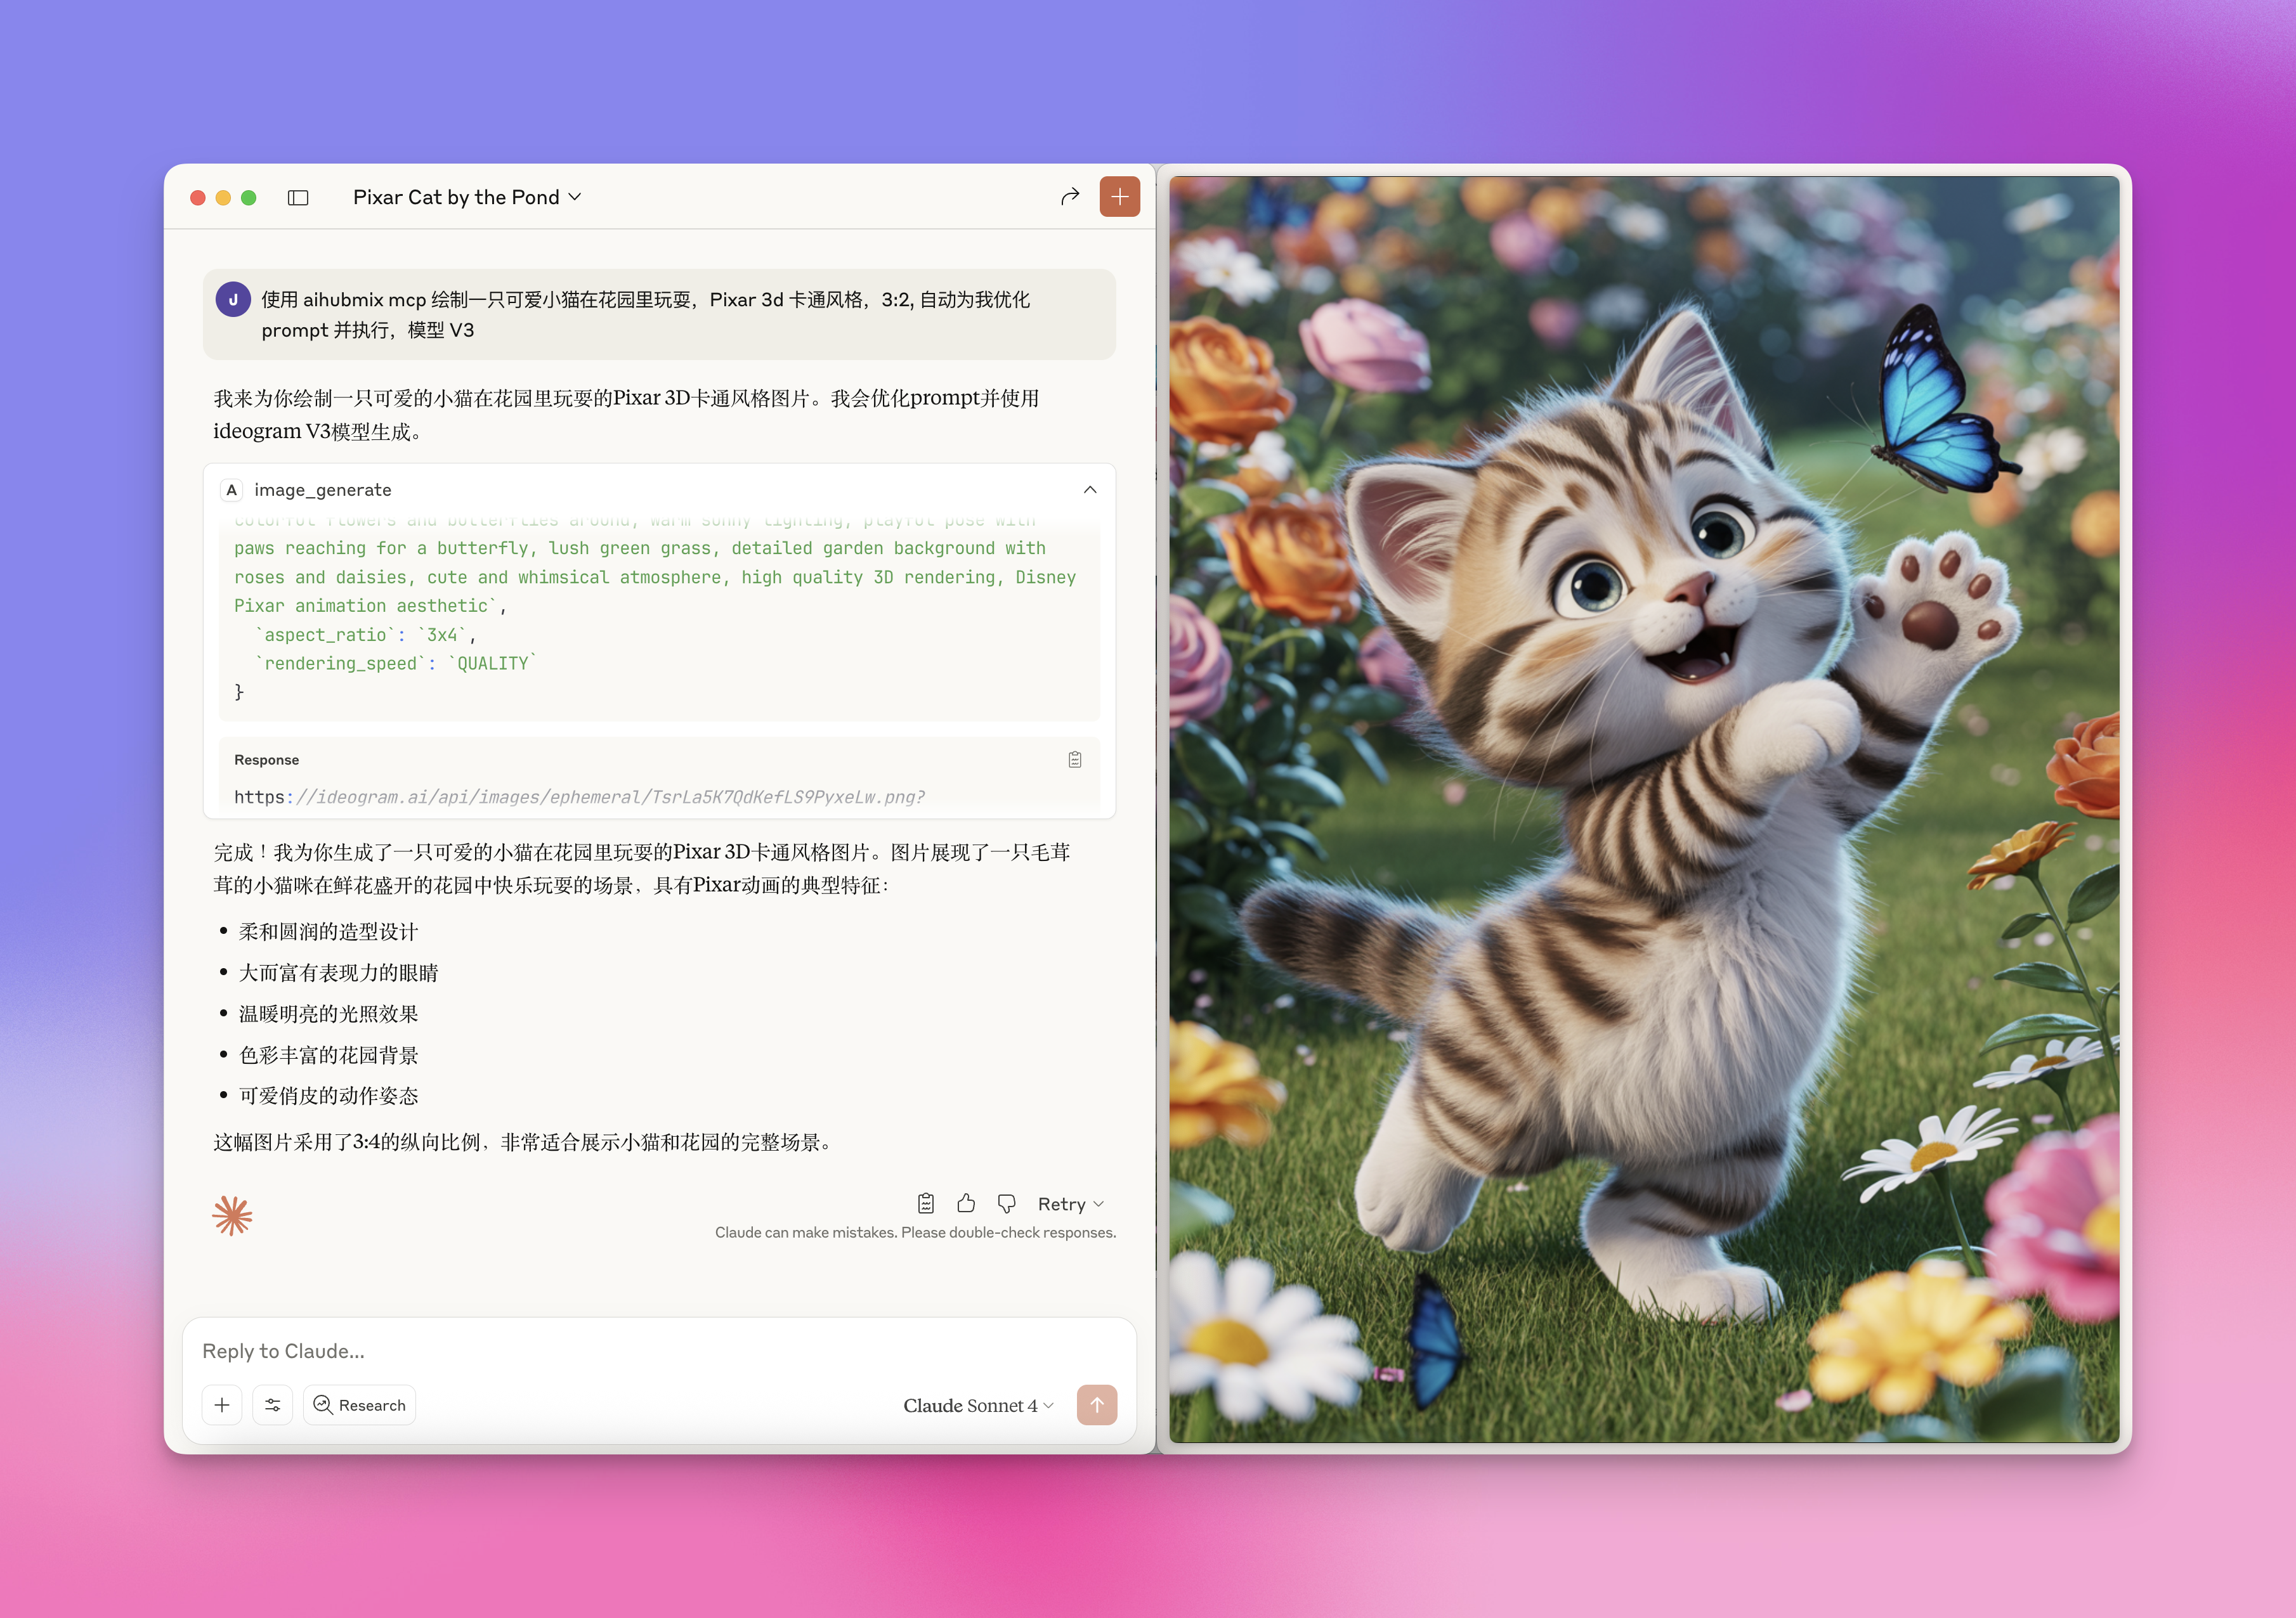Screen dimensions: 2296x1618
Task: Toggle the Research mode button
Action: [x=359, y=1405]
